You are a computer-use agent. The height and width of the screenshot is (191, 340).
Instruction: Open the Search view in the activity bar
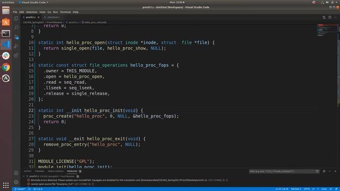(16, 28)
